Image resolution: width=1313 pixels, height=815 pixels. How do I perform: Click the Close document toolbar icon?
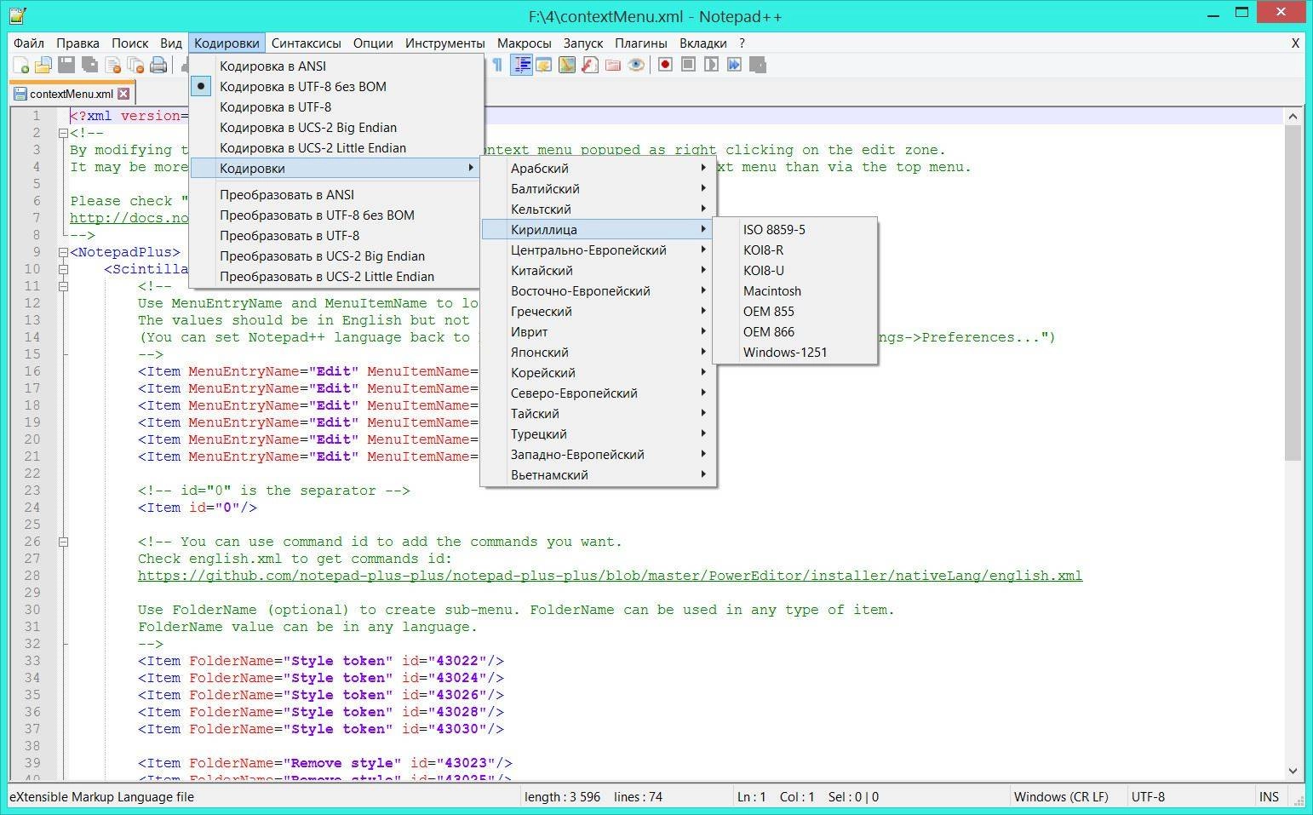112,65
